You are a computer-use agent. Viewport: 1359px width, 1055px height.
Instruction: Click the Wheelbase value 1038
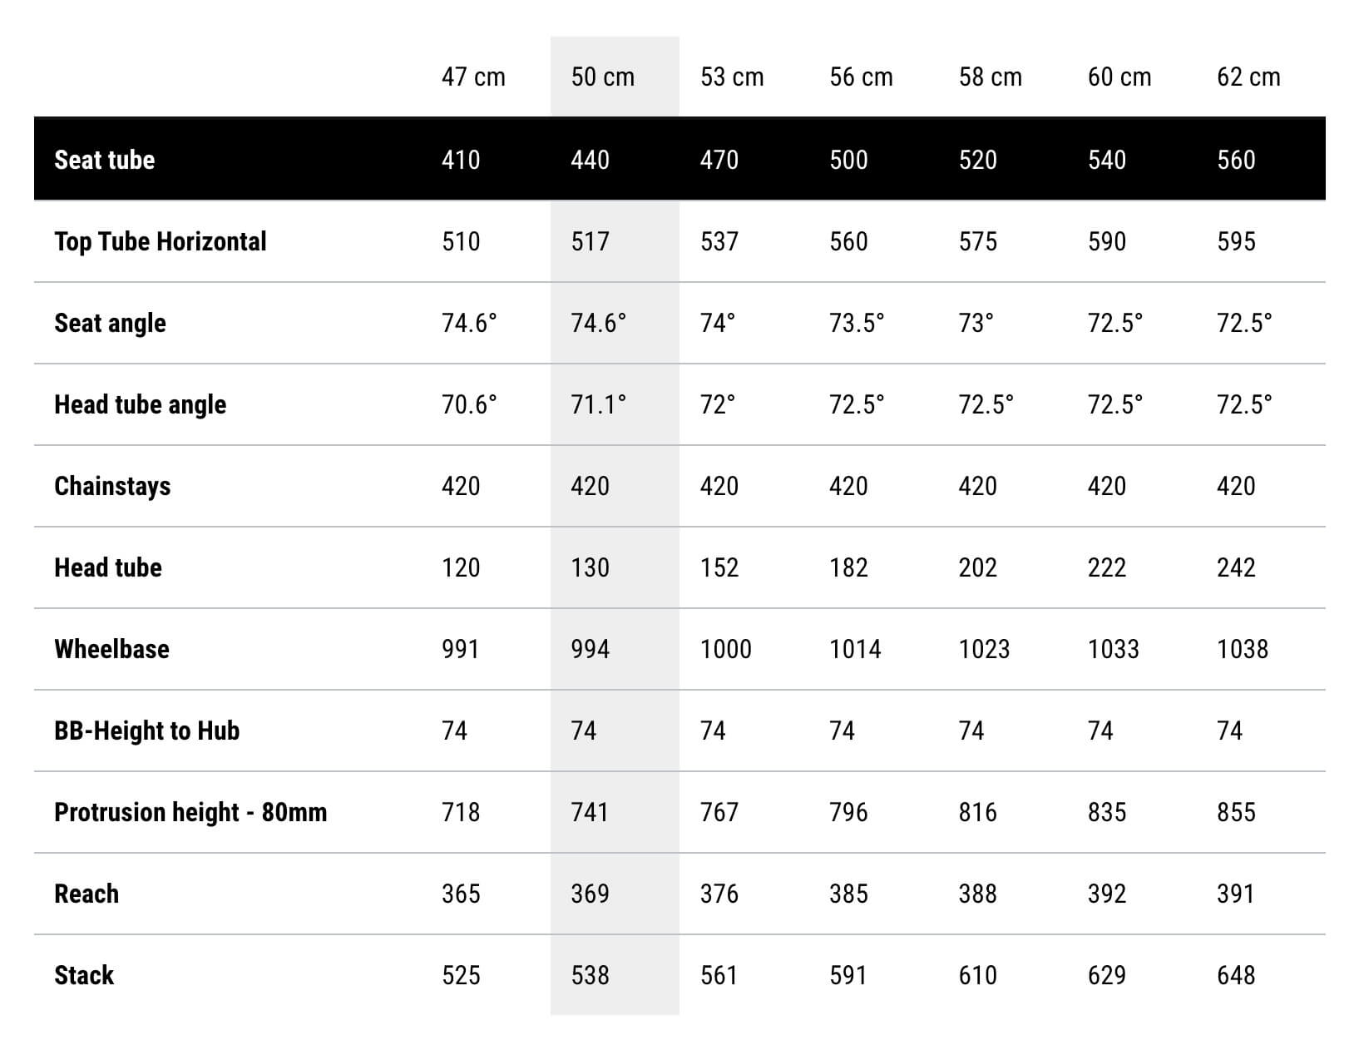coord(1243,649)
